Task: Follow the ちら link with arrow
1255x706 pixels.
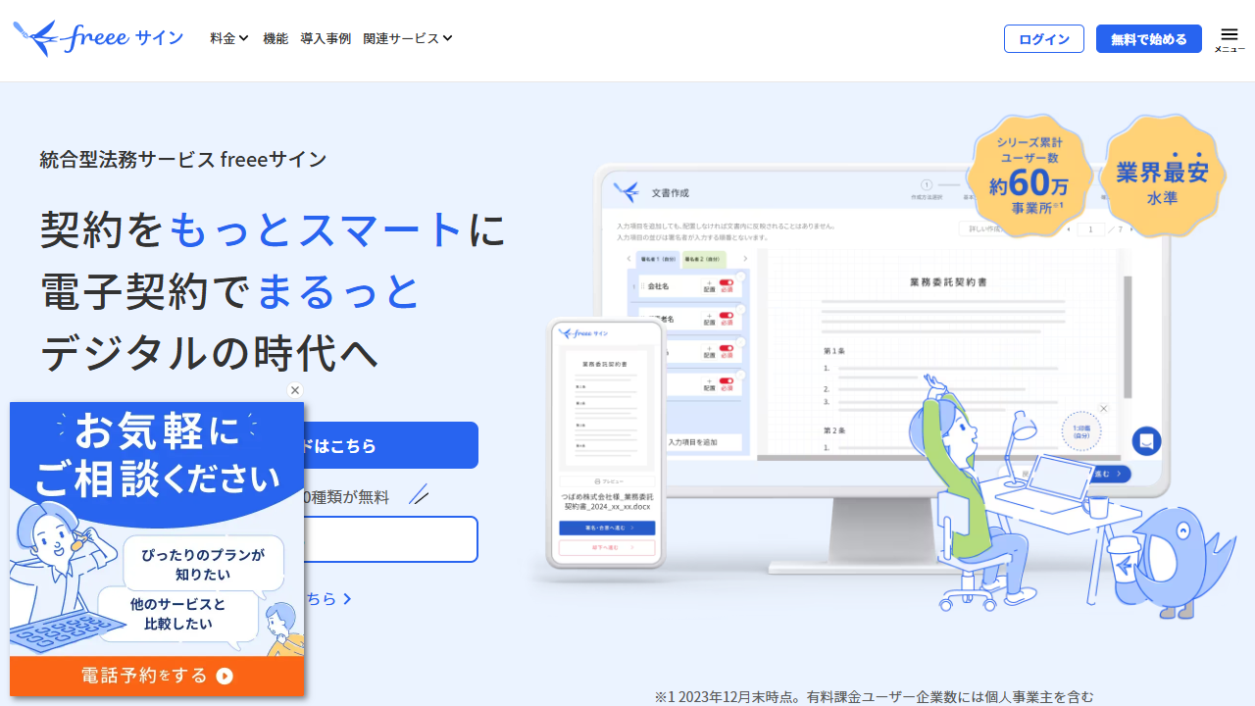Action: click(x=328, y=598)
